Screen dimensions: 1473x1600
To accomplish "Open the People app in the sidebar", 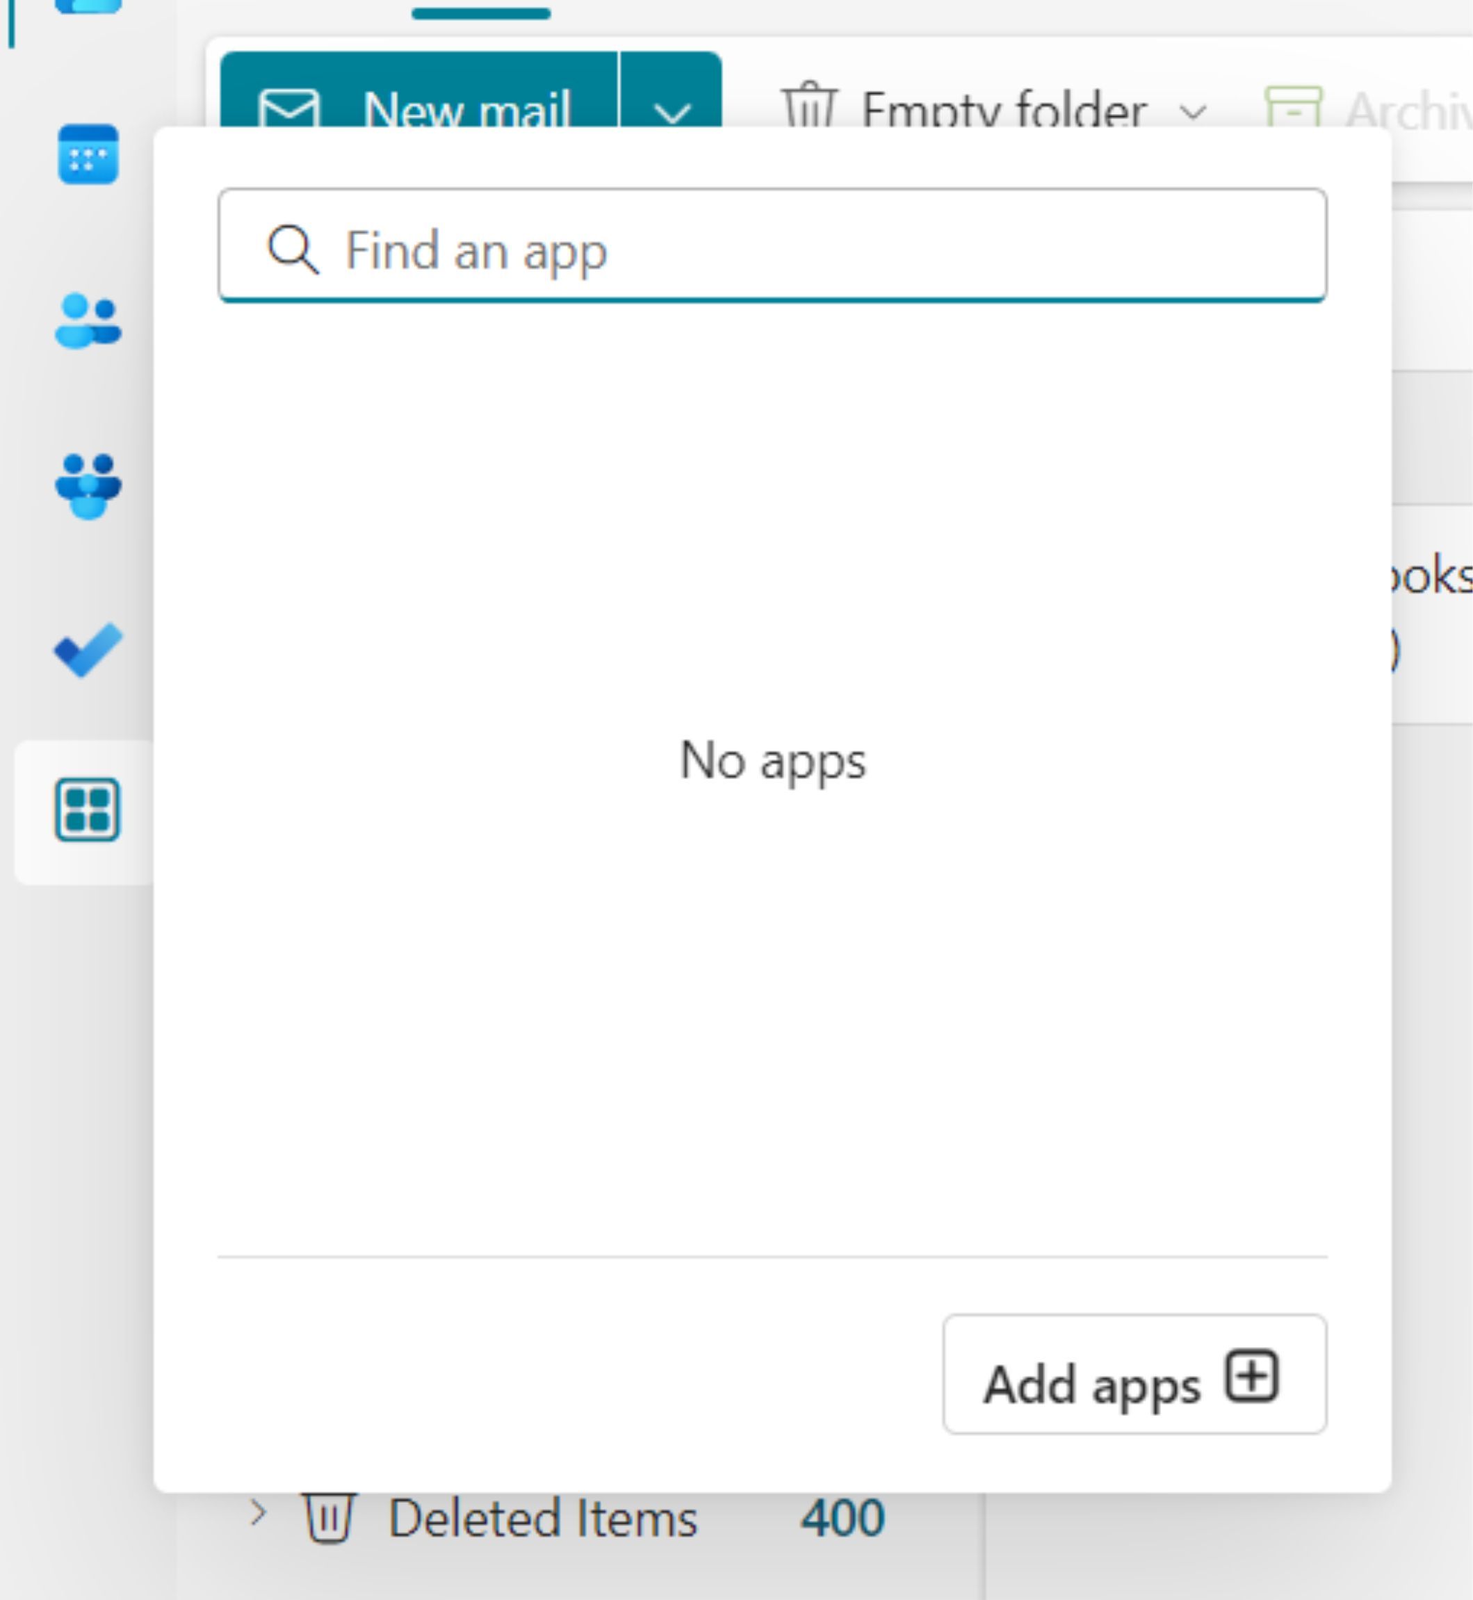I will [88, 320].
